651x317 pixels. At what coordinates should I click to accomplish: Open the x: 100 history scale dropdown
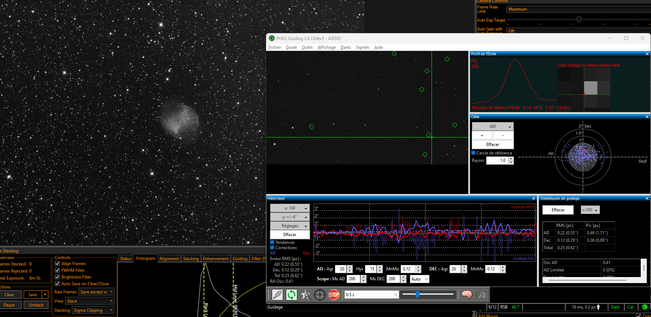pos(290,208)
